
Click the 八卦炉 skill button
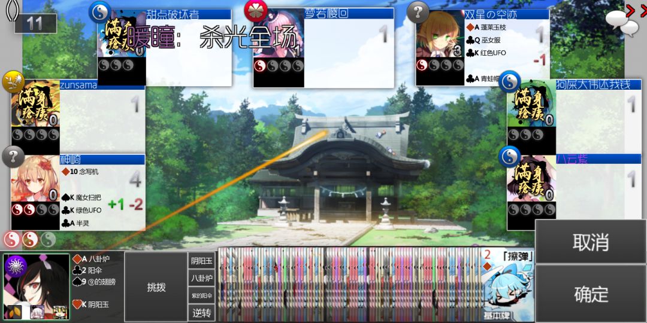[x=202, y=278]
